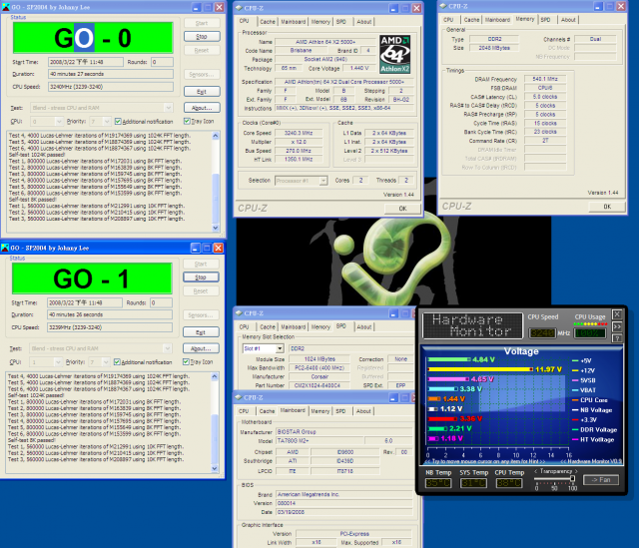Click OK in the CPU-Z Memory tab window
This screenshot has width=639, height=548.
tap(607, 207)
